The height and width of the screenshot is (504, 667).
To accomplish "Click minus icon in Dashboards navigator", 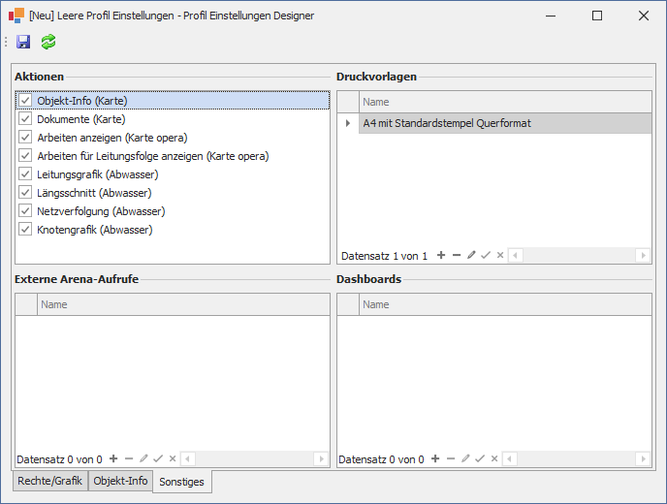I will (x=451, y=459).
